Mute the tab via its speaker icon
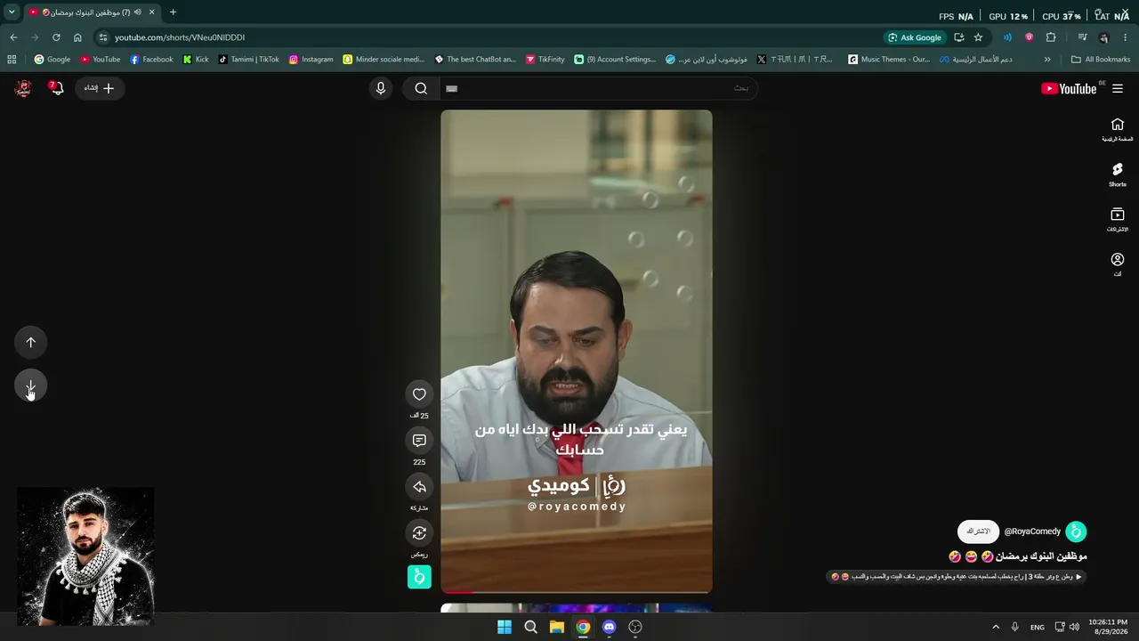The width and height of the screenshot is (1139, 641). tap(137, 12)
